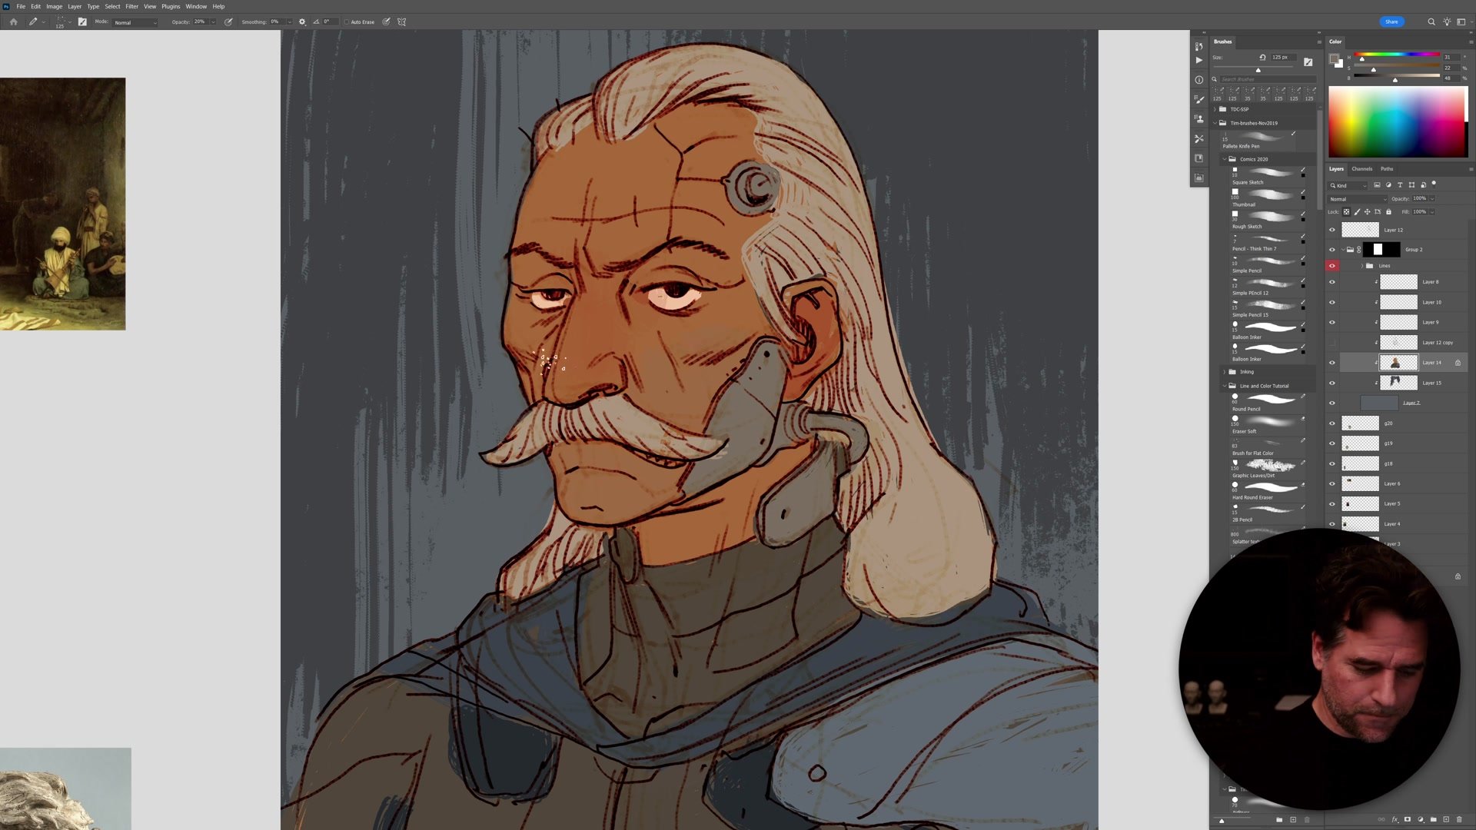Lock position move icon

1367,212
